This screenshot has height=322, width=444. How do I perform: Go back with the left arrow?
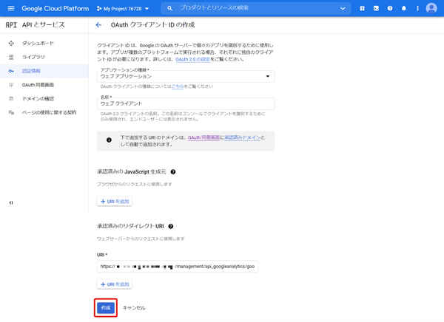pyautogui.click(x=98, y=25)
